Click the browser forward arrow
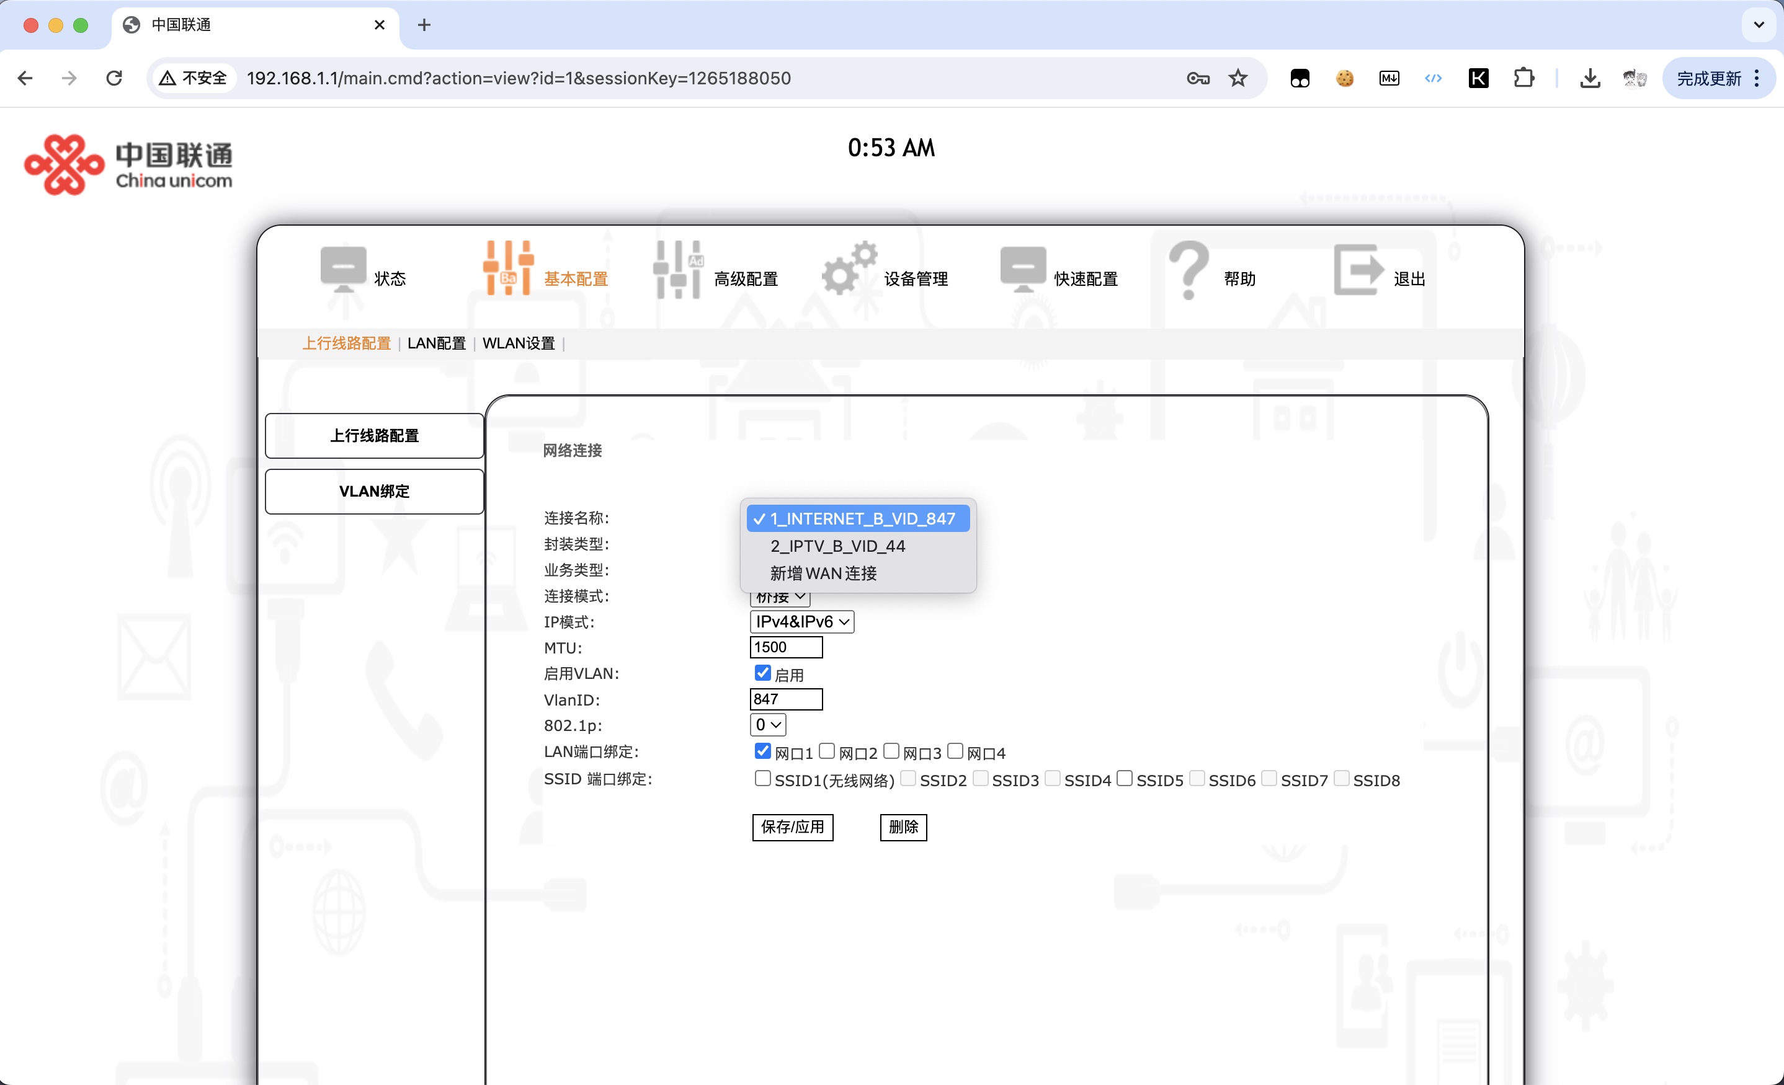Screen dimensions: 1784x1085 69,78
